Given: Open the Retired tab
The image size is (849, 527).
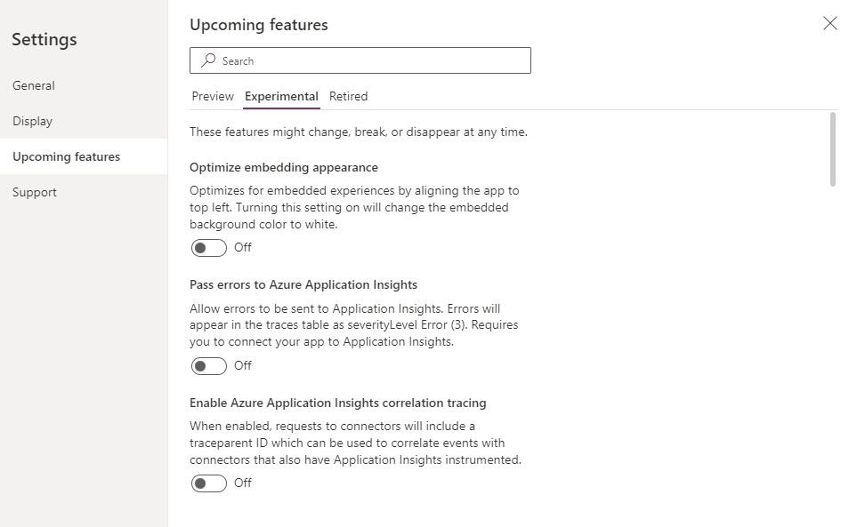Looking at the screenshot, I should pyautogui.click(x=348, y=96).
